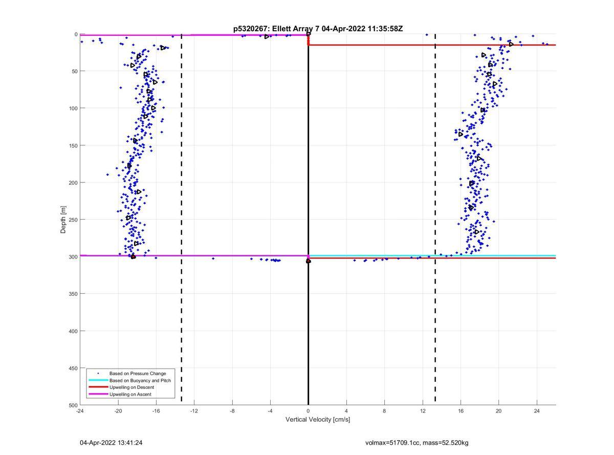Click y-axis tick label '200'
The image size is (614, 455).
pyautogui.click(x=73, y=183)
